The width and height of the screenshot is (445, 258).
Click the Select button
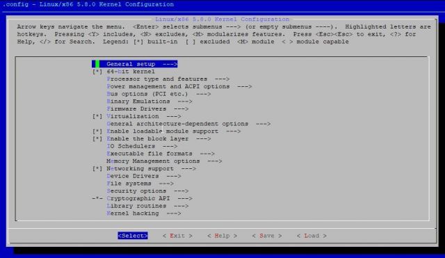(x=133, y=236)
